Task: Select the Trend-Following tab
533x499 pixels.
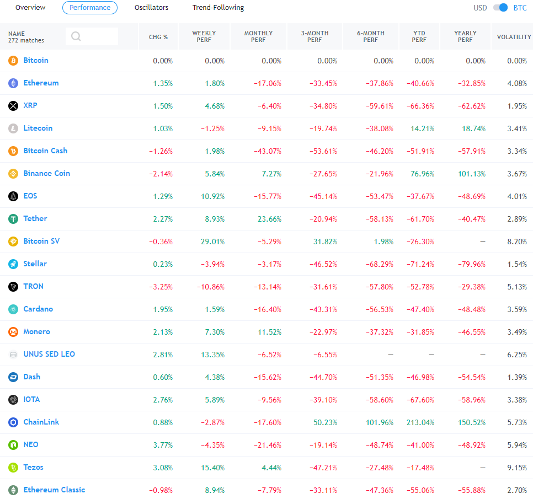Action: coord(218,8)
